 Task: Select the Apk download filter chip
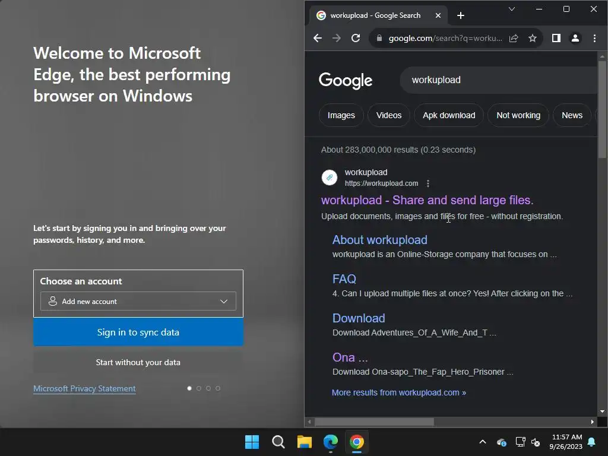449,115
